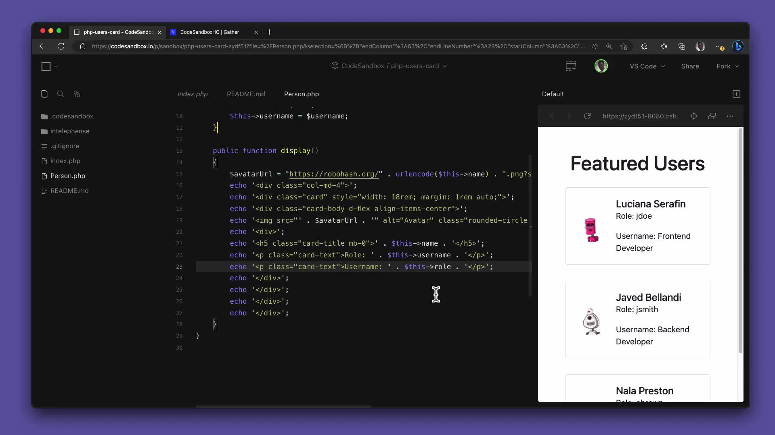Open more preview options via the ellipsis icon
The image size is (775, 435).
(x=730, y=116)
